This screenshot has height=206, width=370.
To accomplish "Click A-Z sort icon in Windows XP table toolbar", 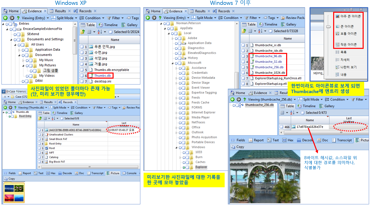I will click(100, 32).
